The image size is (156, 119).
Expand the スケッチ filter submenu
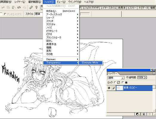[61, 21]
